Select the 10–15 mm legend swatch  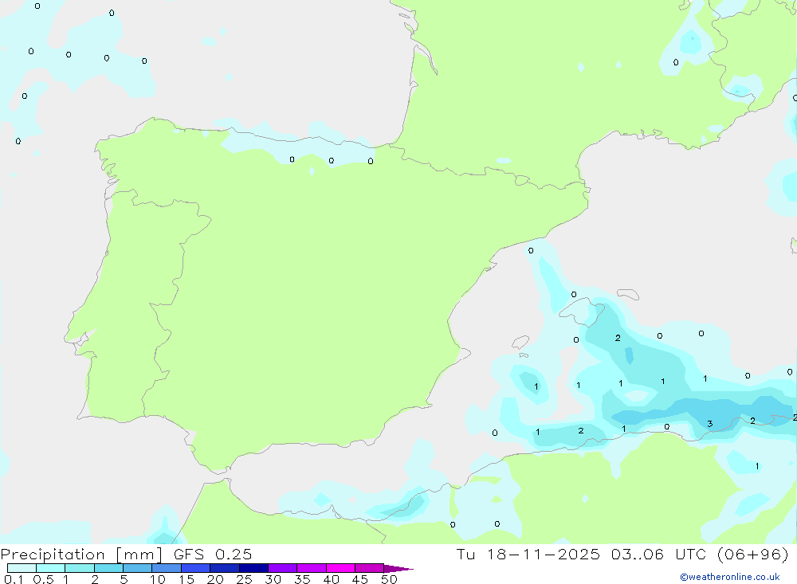pos(167,568)
